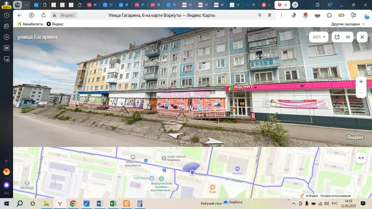Close the street panorama view
The image size is (372, 209).
tap(362, 37)
